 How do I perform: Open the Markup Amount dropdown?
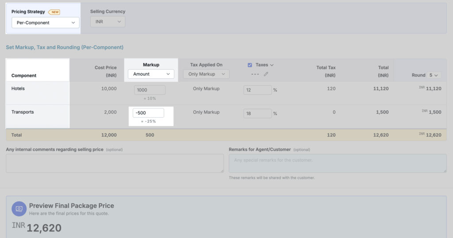pyautogui.click(x=151, y=74)
